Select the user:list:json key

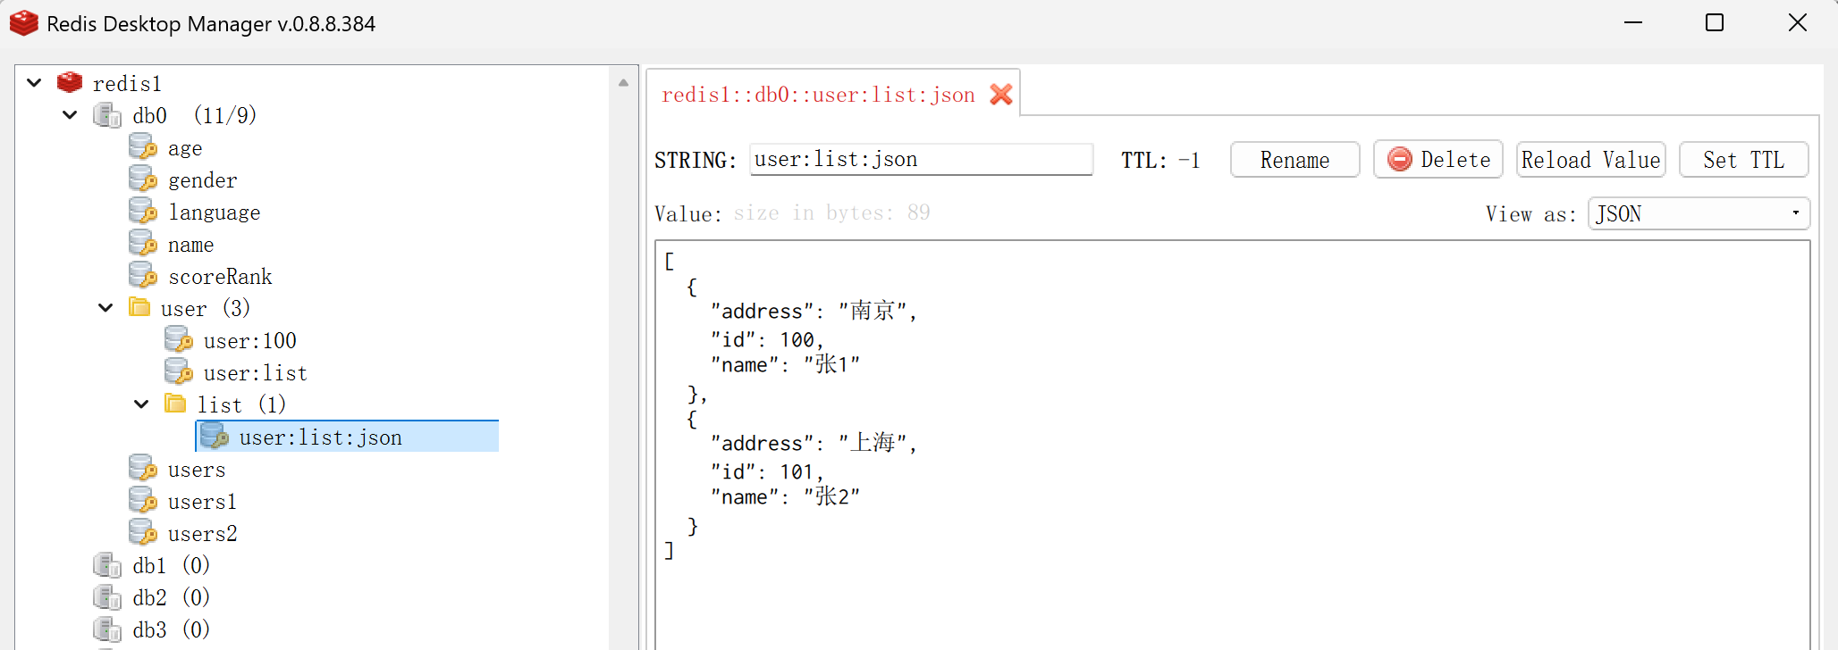click(x=320, y=437)
